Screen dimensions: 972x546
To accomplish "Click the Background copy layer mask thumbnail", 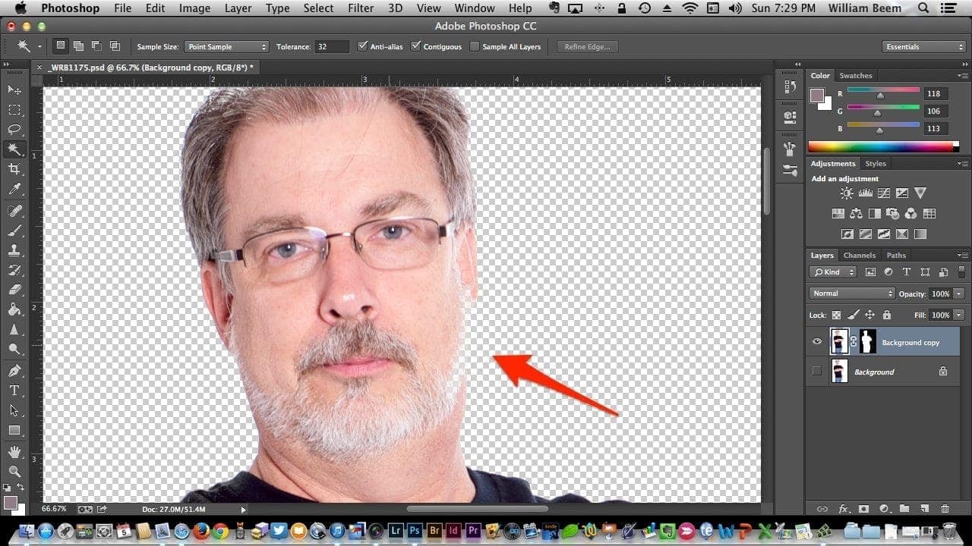I will [x=866, y=342].
